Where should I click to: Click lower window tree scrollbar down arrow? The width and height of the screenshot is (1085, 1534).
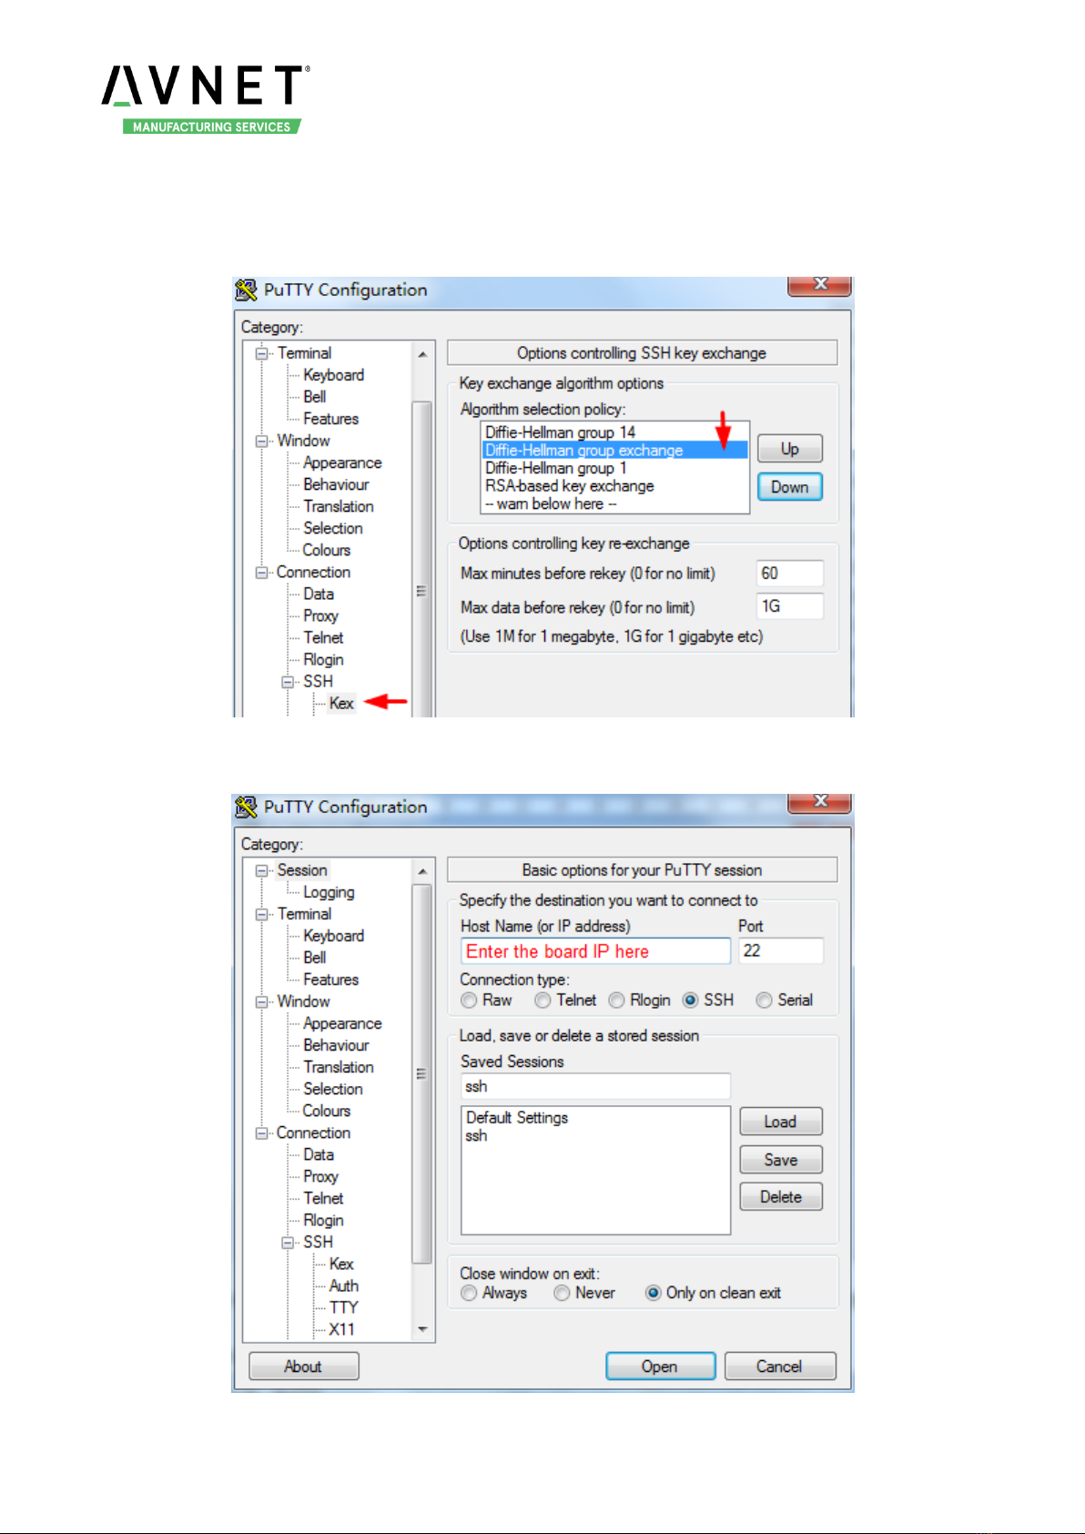[x=422, y=1329]
